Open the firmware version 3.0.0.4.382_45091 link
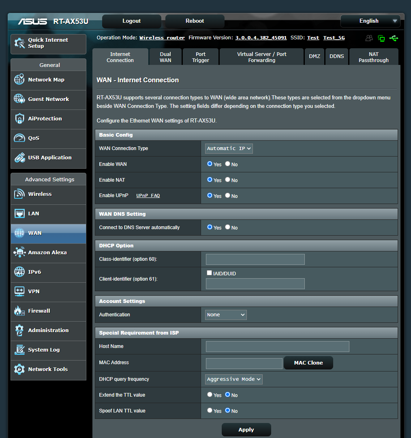The width and height of the screenshot is (411, 438). coord(261,38)
